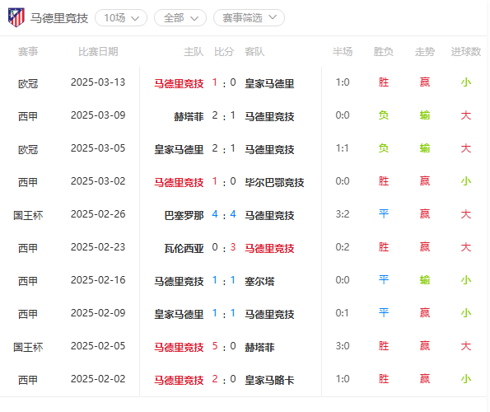Click the 5 : 0 score against 赫塔菲

point(224,346)
